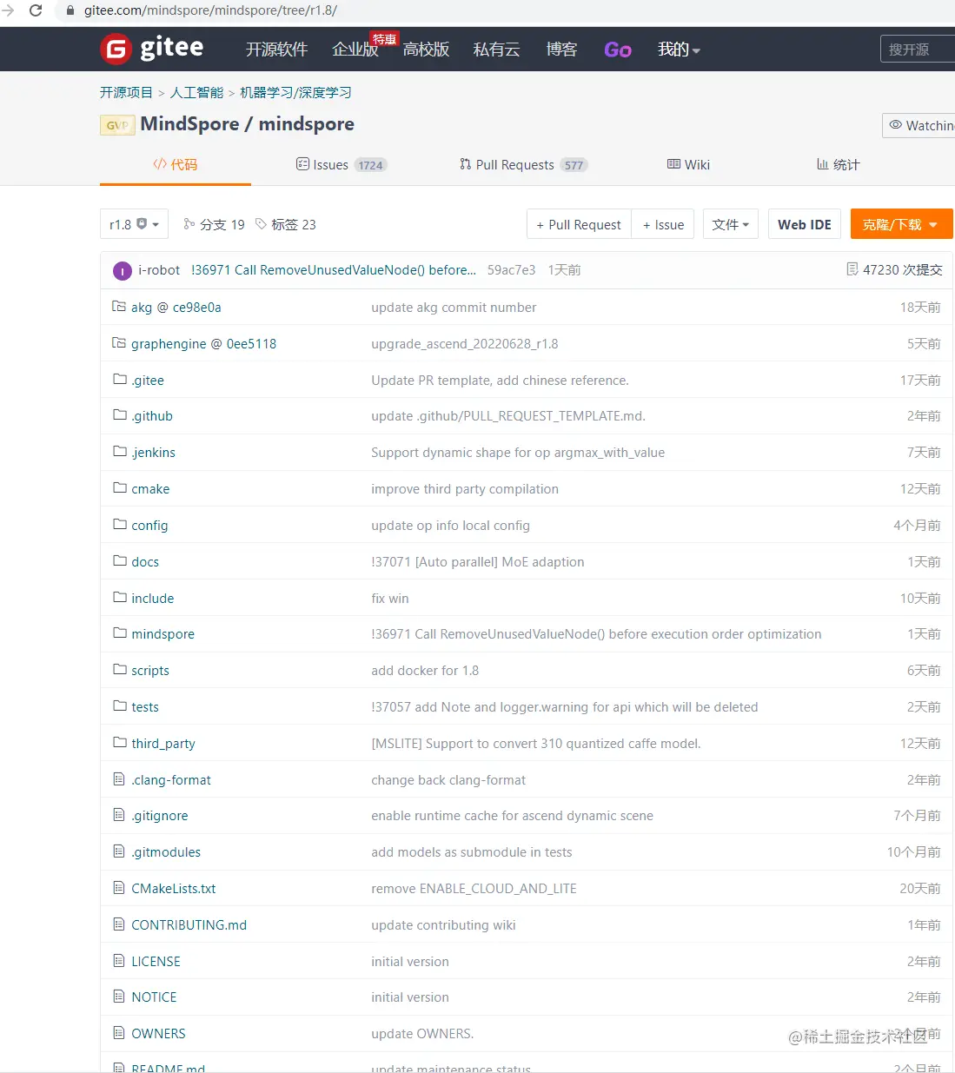This screenshot has height=1073, width=955.
Task: Open the 人工智能 breadcrumb link
Action: click(196, 92)
